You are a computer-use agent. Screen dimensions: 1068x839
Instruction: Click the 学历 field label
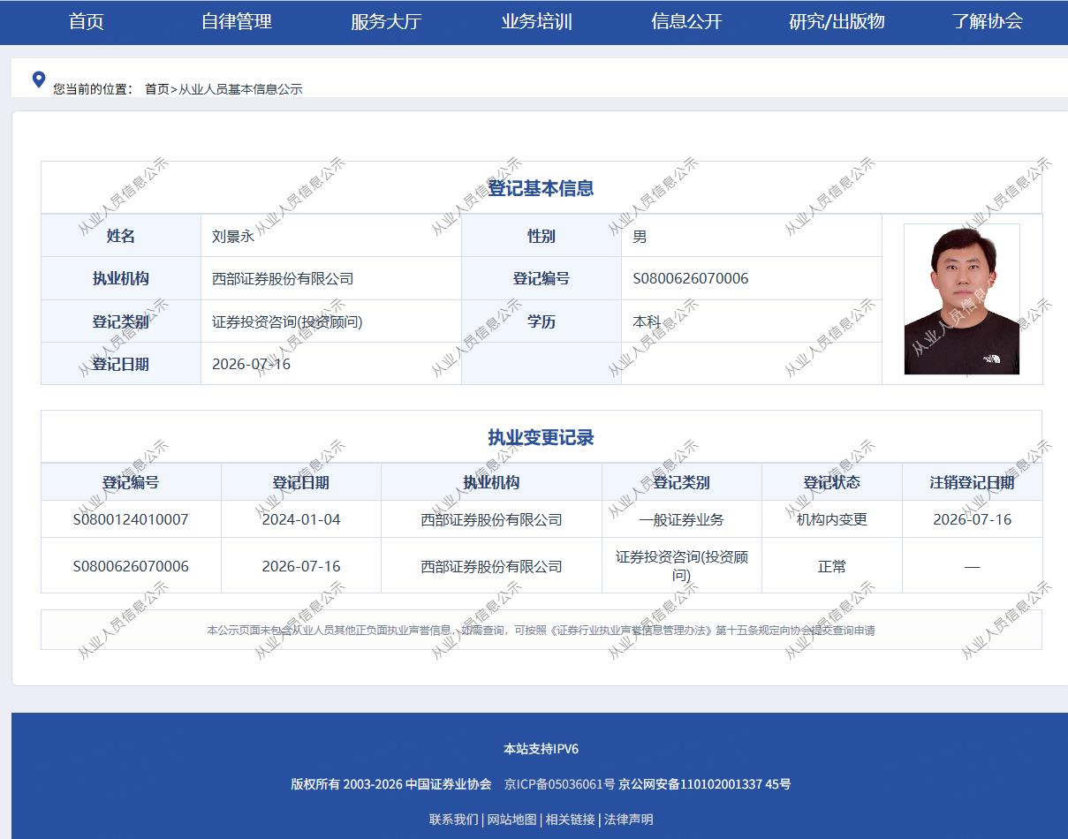click(542, 321)
